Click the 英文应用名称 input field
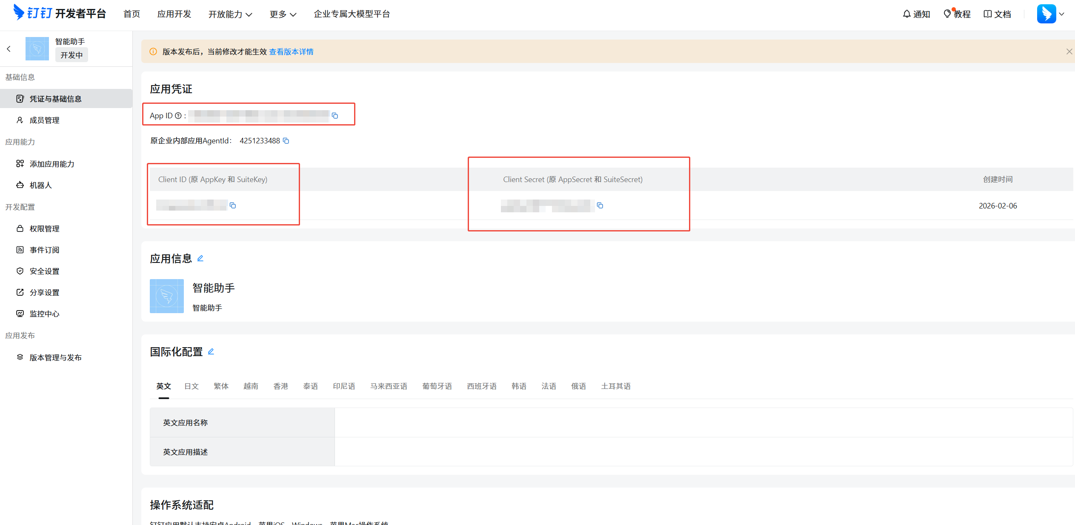Screen dimensions: 1075x525 tap(703, 422)
